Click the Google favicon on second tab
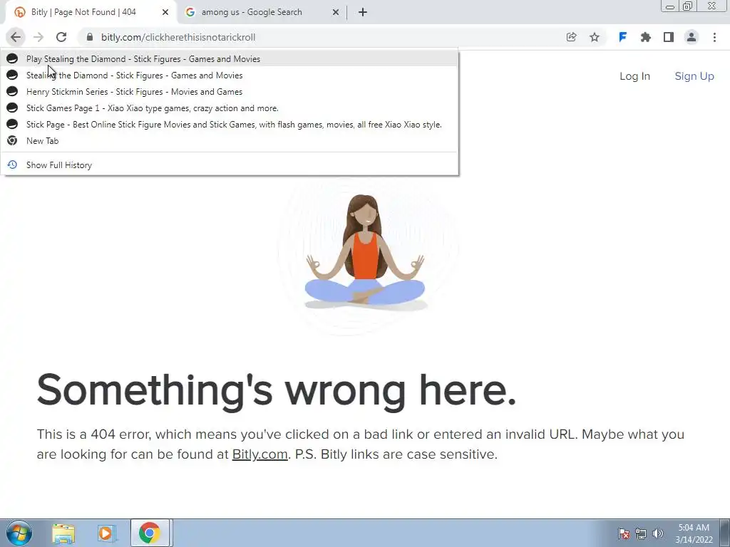 coord(190,12)
